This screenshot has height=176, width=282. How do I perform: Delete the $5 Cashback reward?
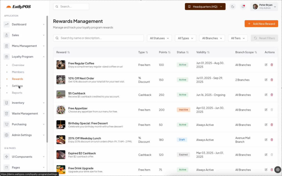click(272, 95)
